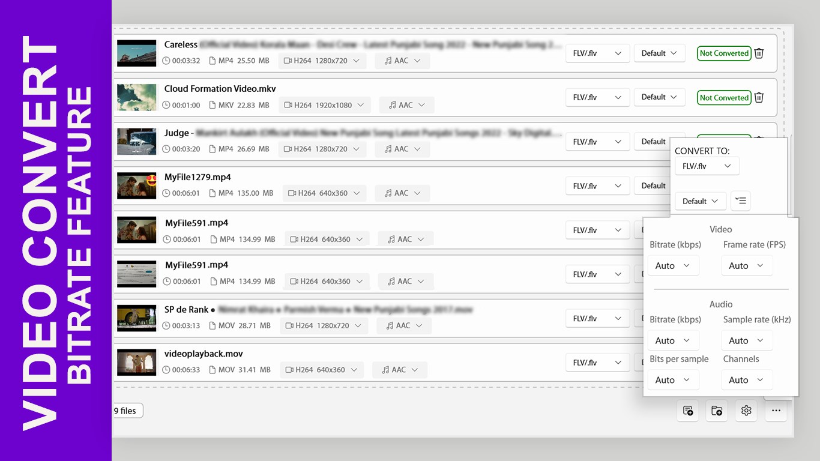820x461 pixels.
Task: Expand Frame rate (FPS) Auto dropdown
Action: (x=747, y=265)
